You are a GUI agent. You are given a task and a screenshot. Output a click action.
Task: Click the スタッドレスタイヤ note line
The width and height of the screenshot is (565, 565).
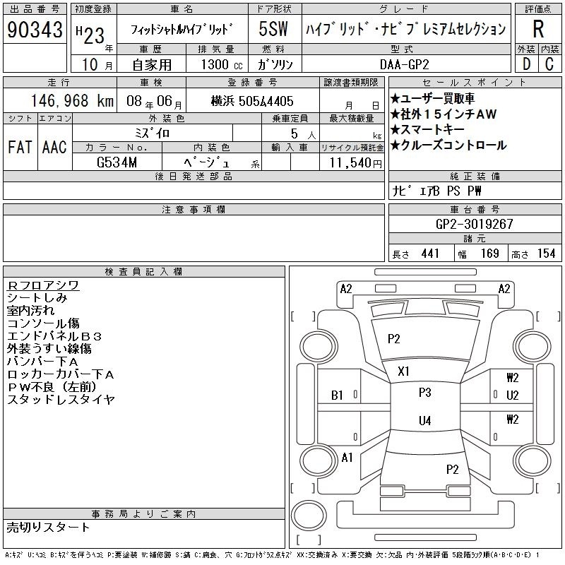61,400
